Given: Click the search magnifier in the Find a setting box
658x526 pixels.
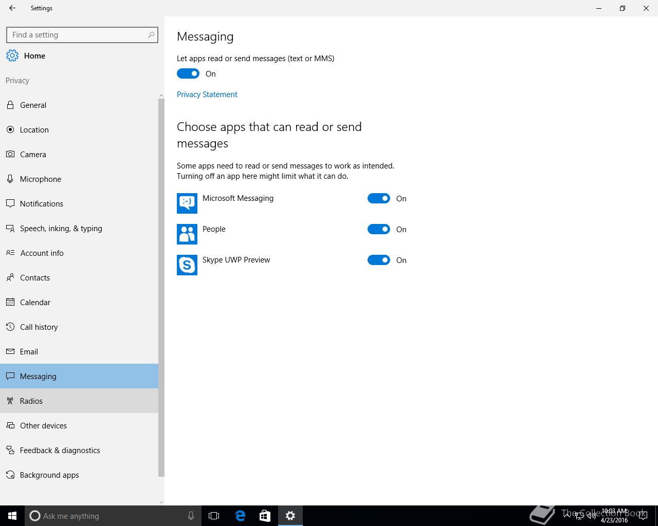Looking at the screenshot, I should coord(151,35).
